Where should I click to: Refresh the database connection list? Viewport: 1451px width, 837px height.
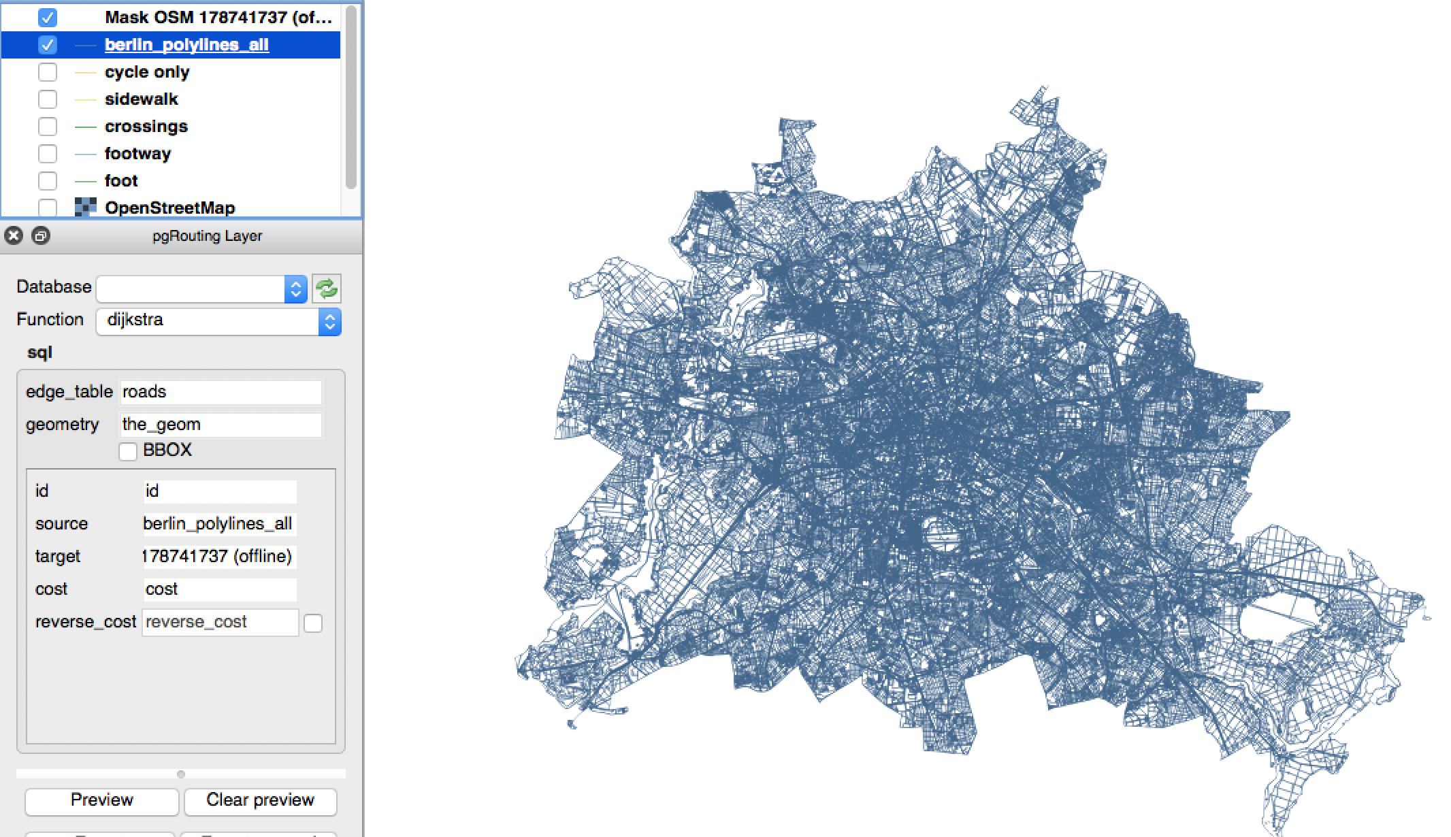pyautogui.click(x=327, y=289)
